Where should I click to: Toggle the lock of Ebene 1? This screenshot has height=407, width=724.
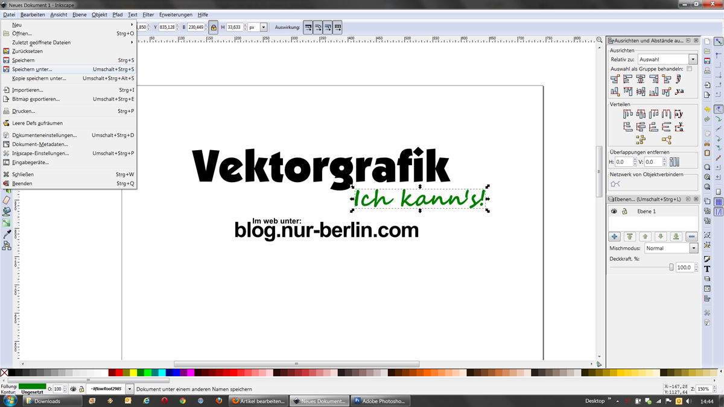click(x=624, y=211)
